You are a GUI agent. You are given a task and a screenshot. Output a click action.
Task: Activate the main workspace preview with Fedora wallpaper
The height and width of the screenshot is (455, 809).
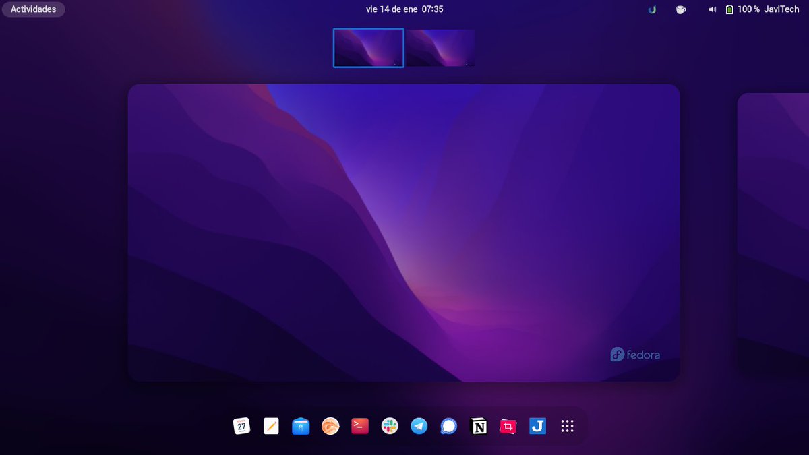coord(404,233)
